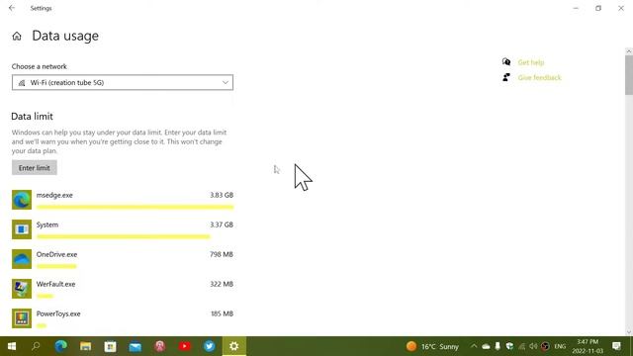
Task: Open Microsoft Store from the taskbar
Action: 110,346
